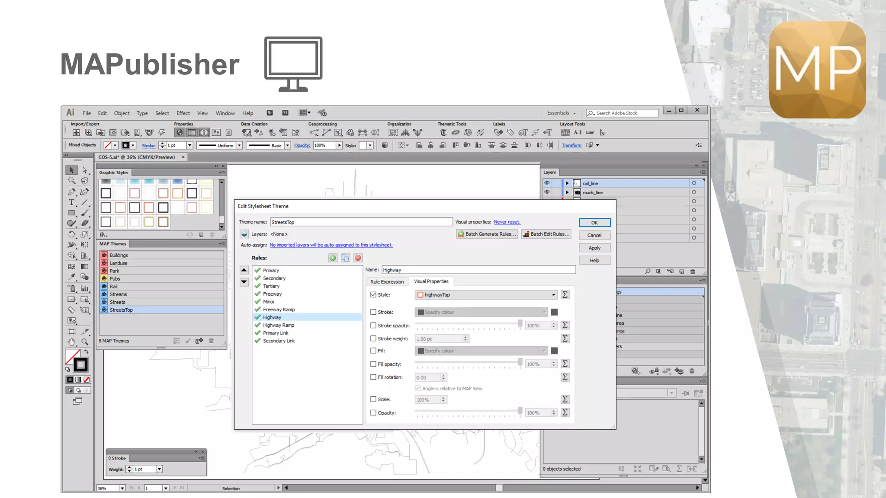
Task: Enable the Fill rotation checkbox
Action: coord(373,377)
